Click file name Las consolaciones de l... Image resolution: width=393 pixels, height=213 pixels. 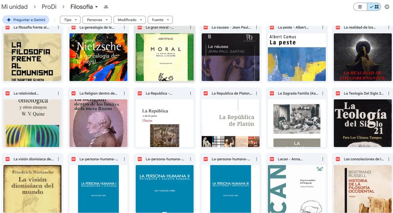364,159
